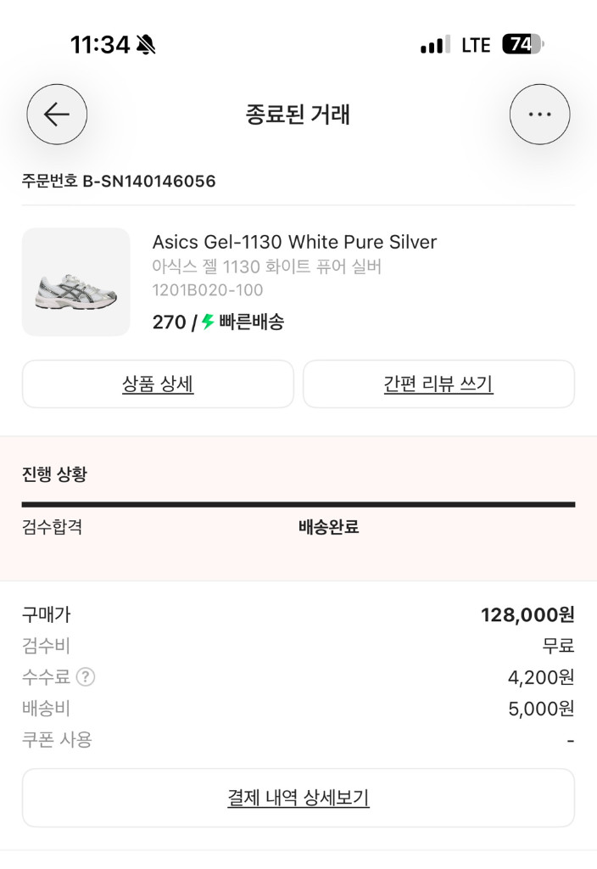Tap the 빠른배송 delivery option label
This screenshot has height=869, width=597.
pos(250,321)
